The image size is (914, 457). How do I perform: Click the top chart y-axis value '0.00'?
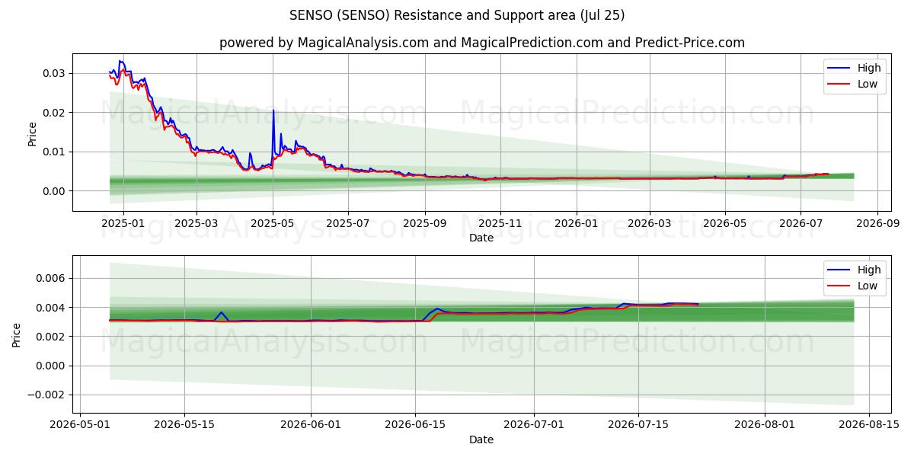55,191
